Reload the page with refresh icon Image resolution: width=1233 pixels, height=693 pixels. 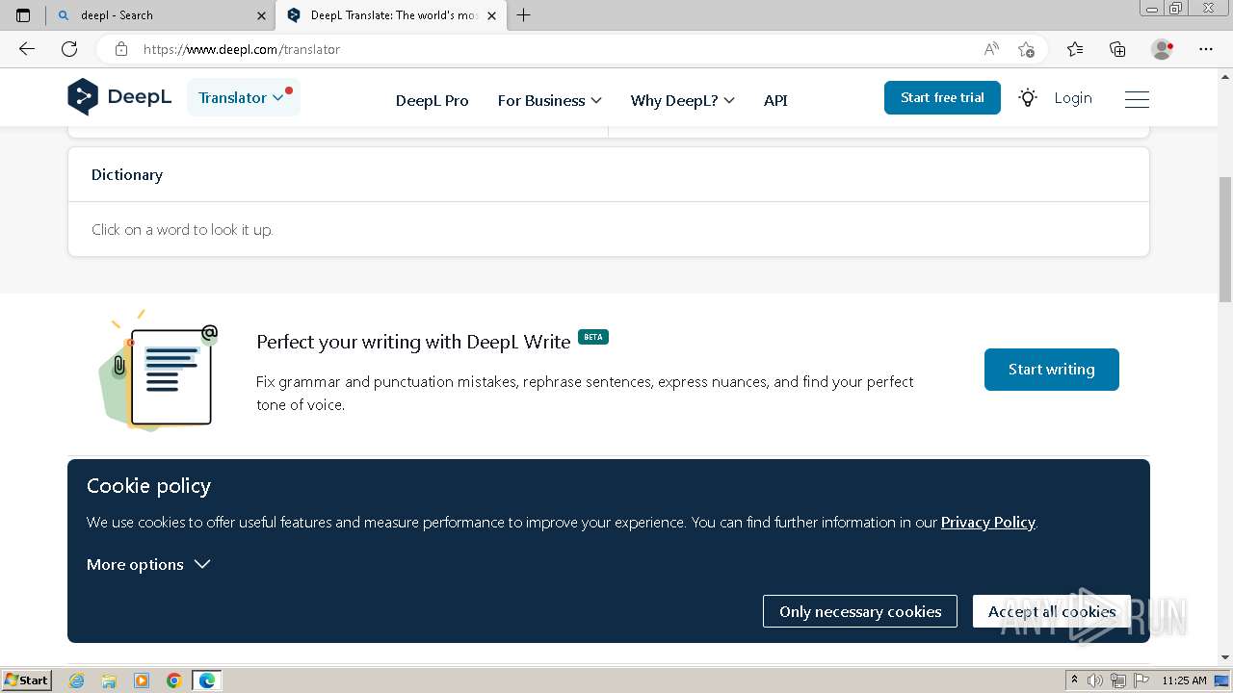[69, 49]
